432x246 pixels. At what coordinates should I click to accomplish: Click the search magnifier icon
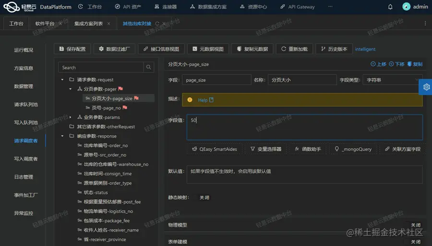148,67
